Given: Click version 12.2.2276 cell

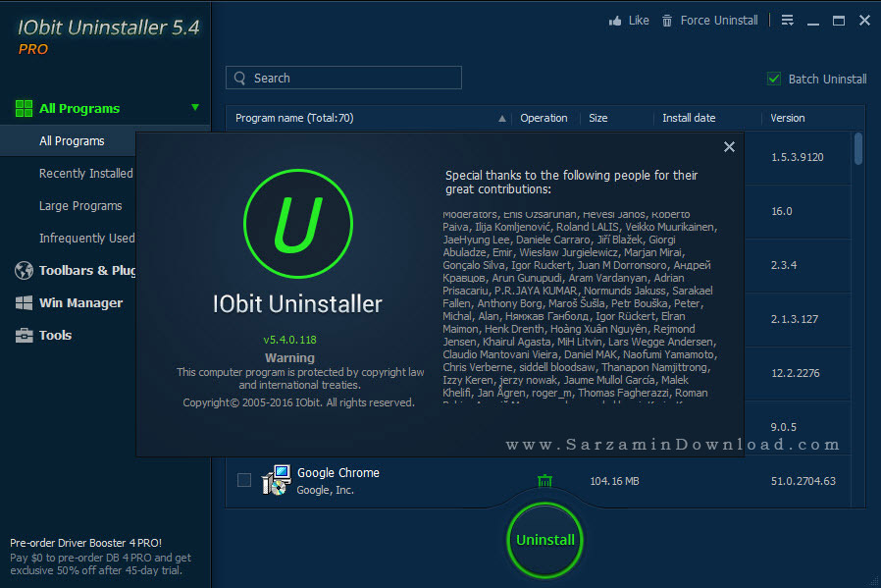Looking at the screenshot, I should 795,373.
